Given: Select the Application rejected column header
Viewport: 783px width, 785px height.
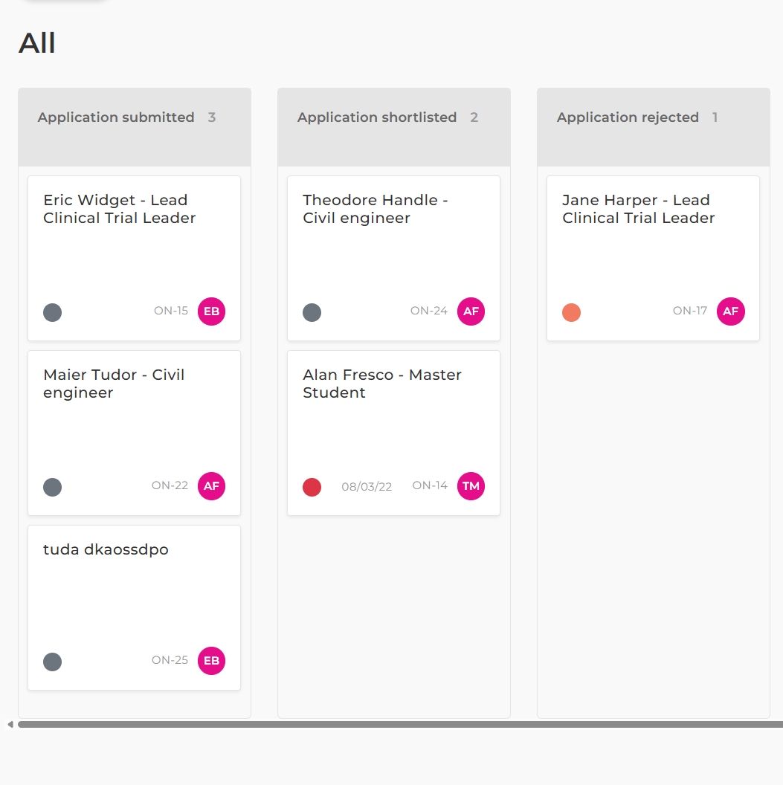Looking at the screenshot, I should [x=628, y=117].
